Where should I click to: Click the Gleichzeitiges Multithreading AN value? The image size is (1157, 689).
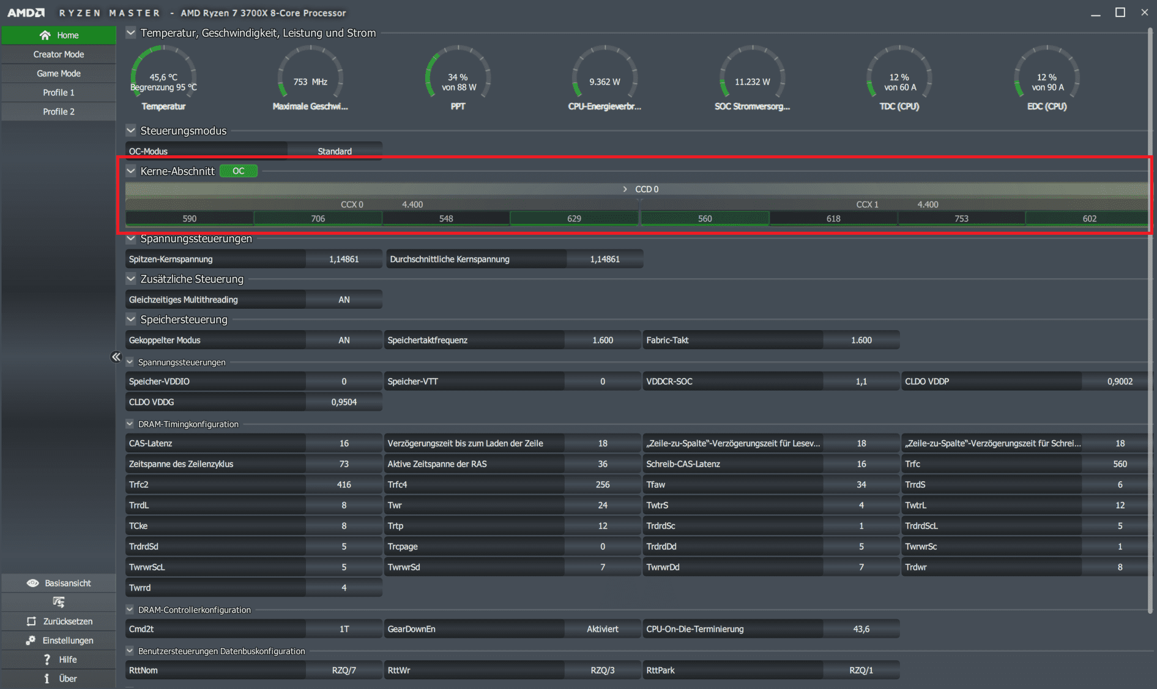(344, 300)
